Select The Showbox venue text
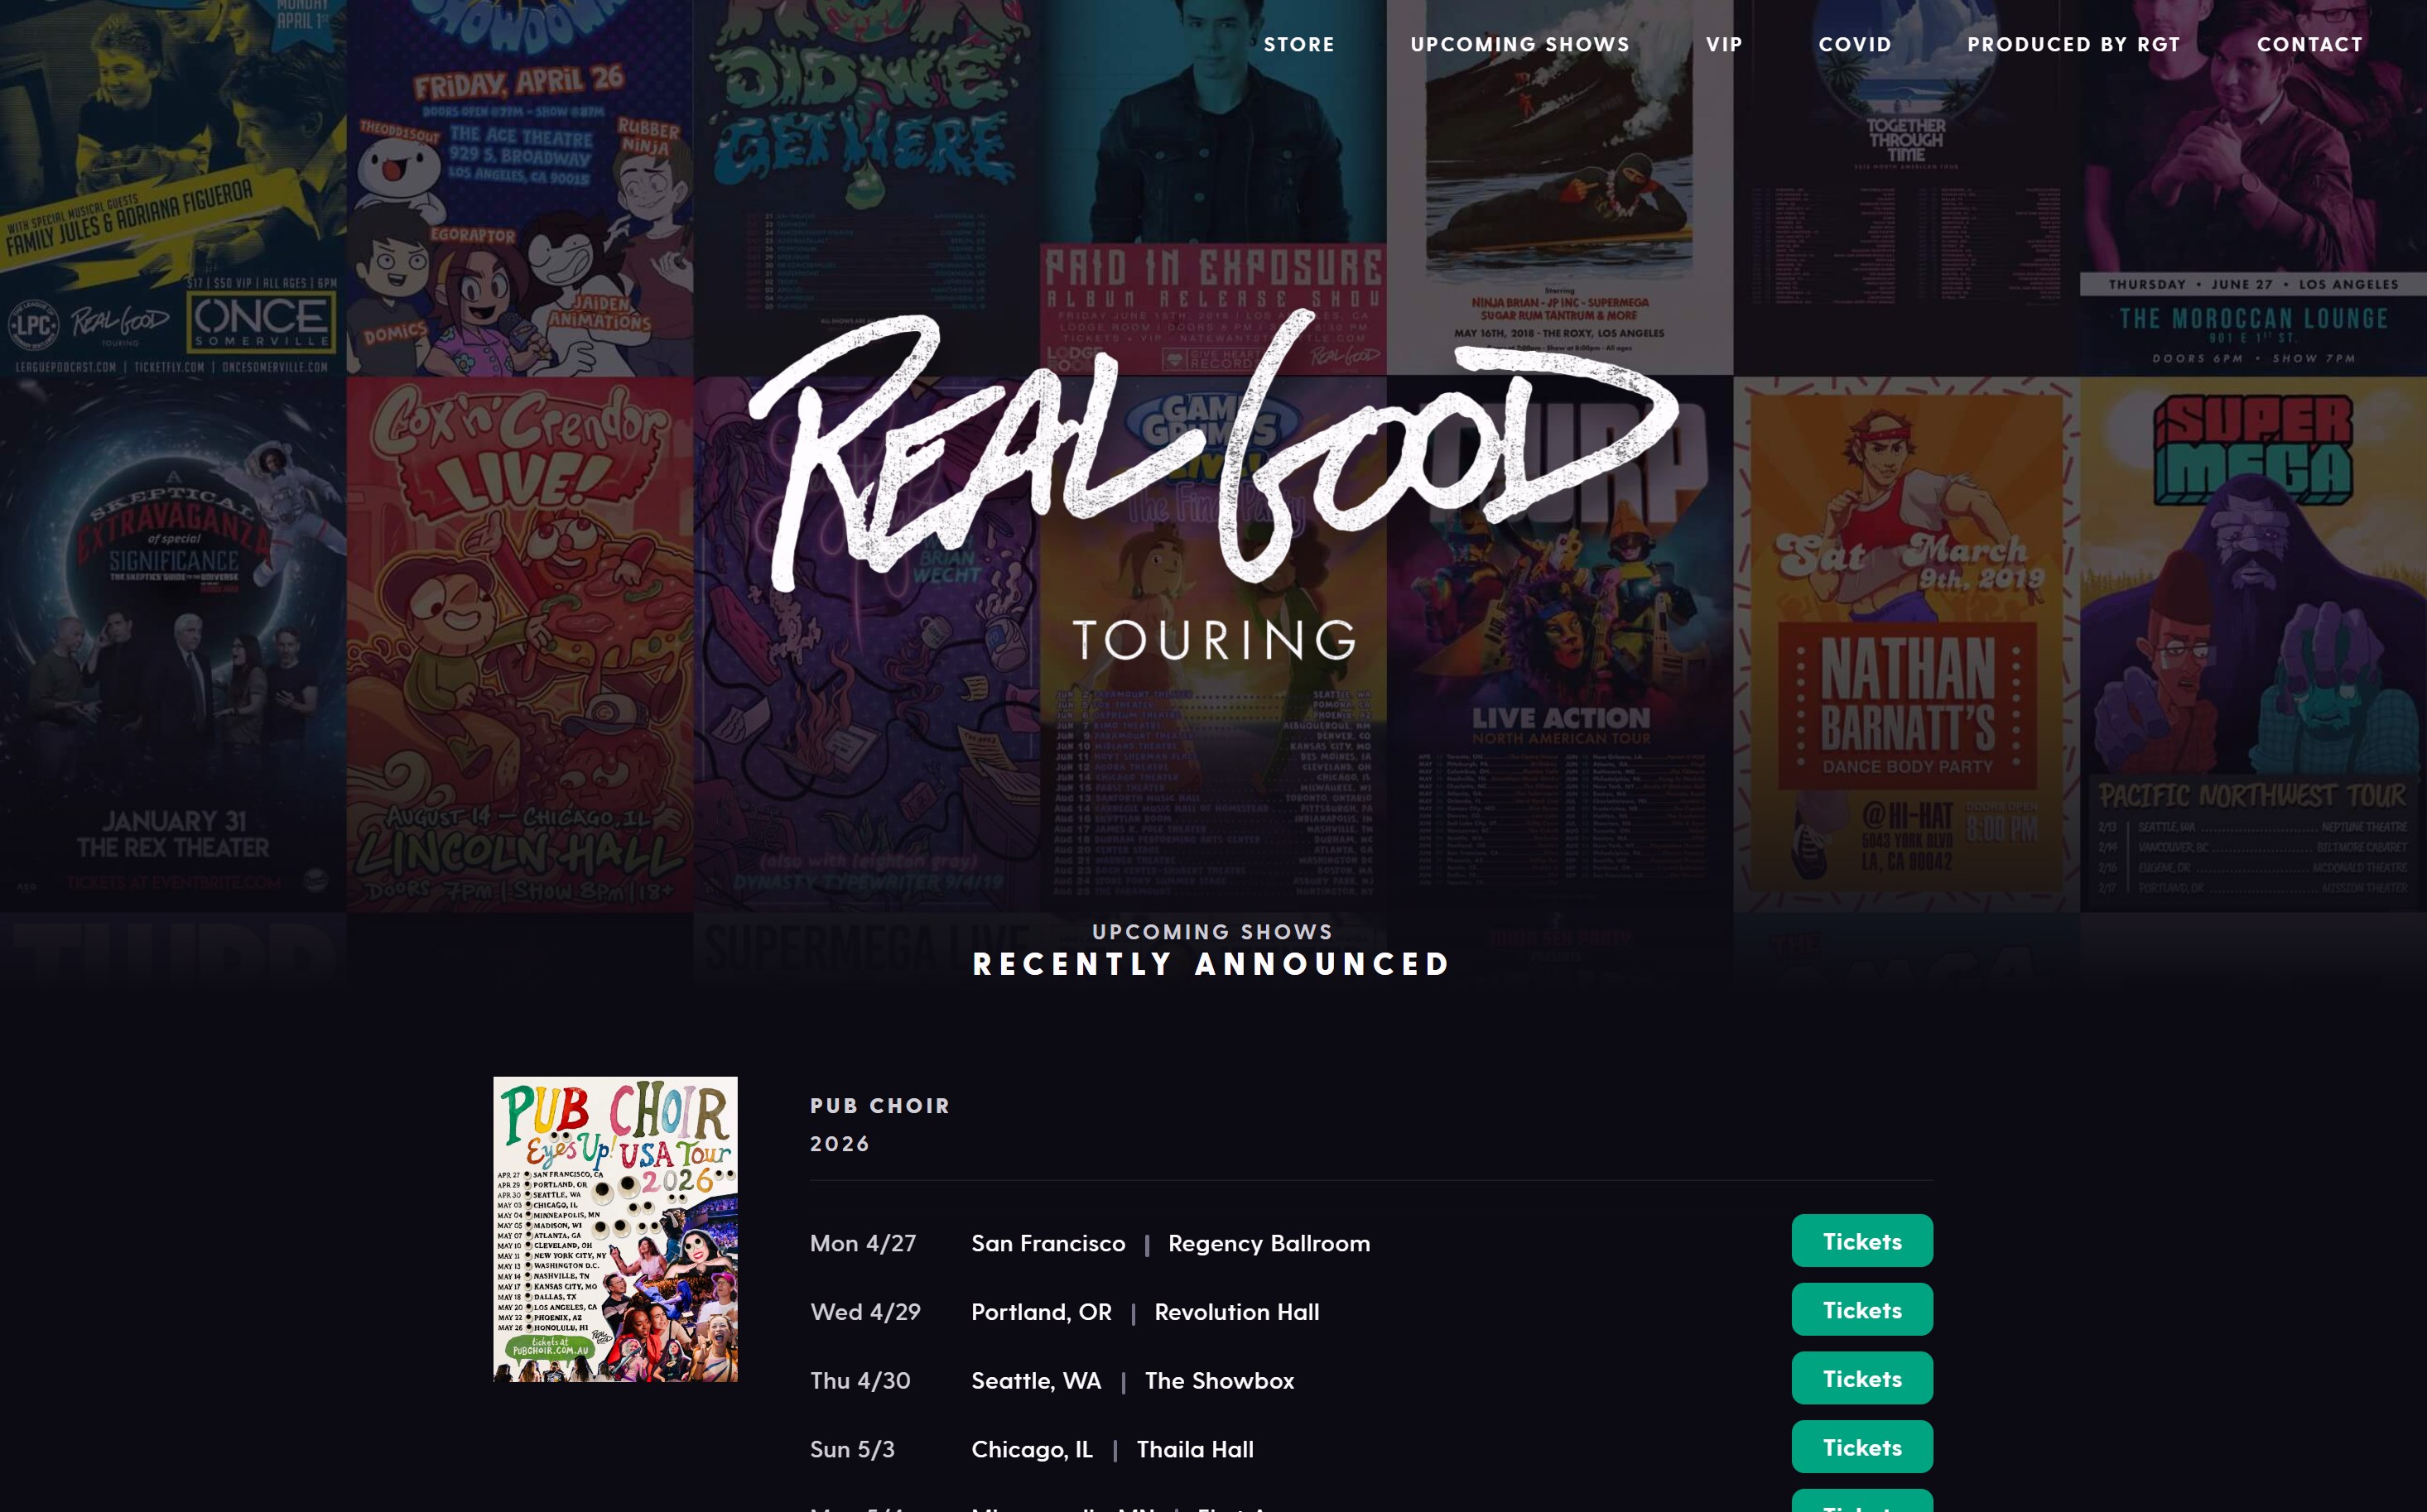Screen dimensions: 2427x1512 click(x=1219, y=1381)
